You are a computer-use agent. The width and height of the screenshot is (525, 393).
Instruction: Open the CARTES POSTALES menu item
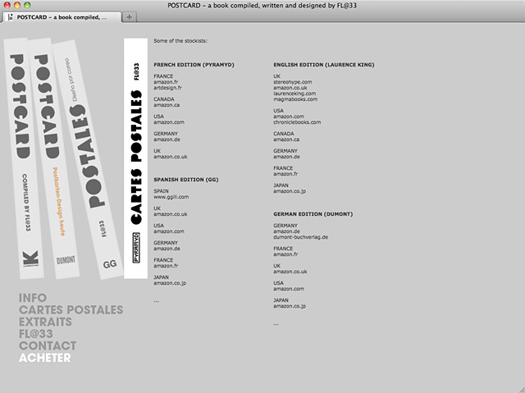[71, 310]
